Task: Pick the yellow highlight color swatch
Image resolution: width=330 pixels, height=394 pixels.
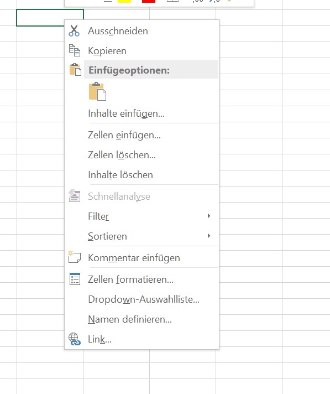Action: point(124,1)
